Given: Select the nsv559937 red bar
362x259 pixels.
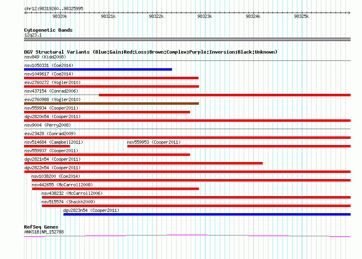Looking at the screenshot, I should point(107,155).
